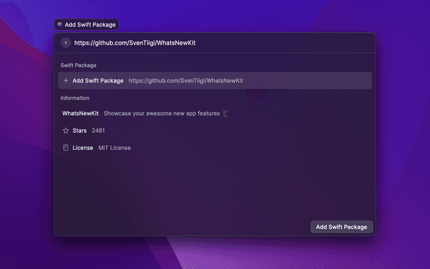This screenshot has height=269, width=430.
Task: Click the Swift Package section header
Action: click(x=79, y=65)
